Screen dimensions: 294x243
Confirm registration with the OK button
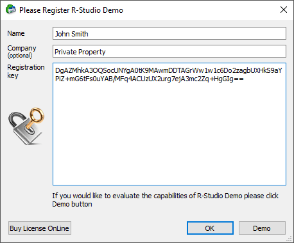(210, 228)
